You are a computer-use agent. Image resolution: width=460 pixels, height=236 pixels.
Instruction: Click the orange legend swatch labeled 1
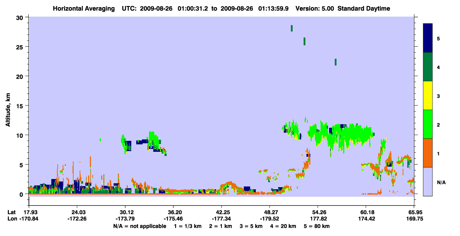tap(428, 153)
